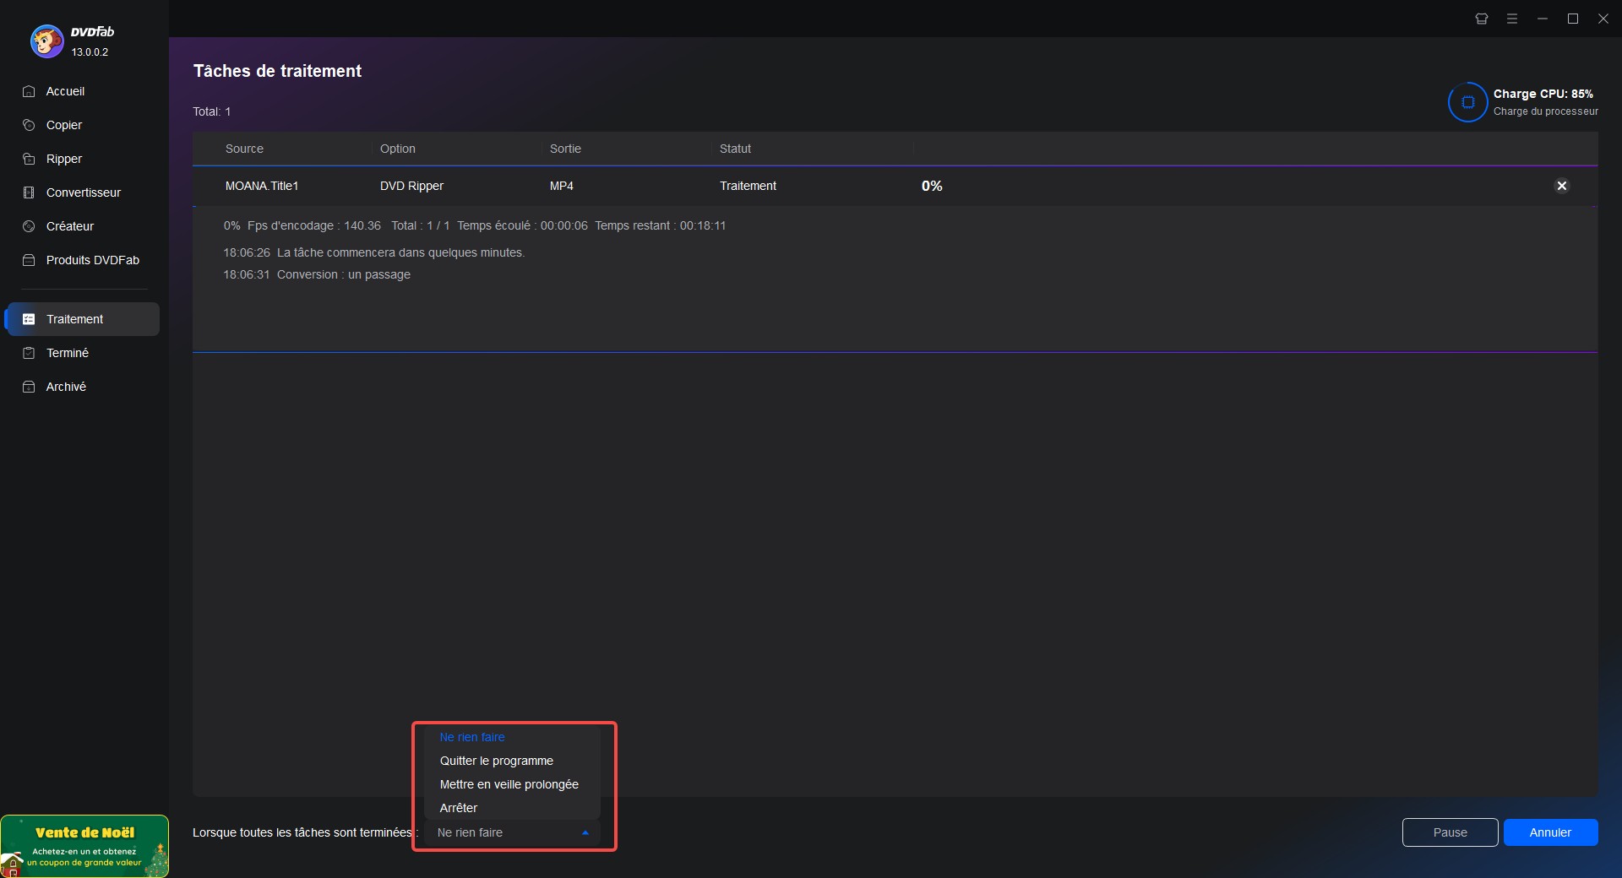Image resolution: width=1622 pixels, height=878 pixels.
Task: Click the Traitement status cell
Action: 748,186
